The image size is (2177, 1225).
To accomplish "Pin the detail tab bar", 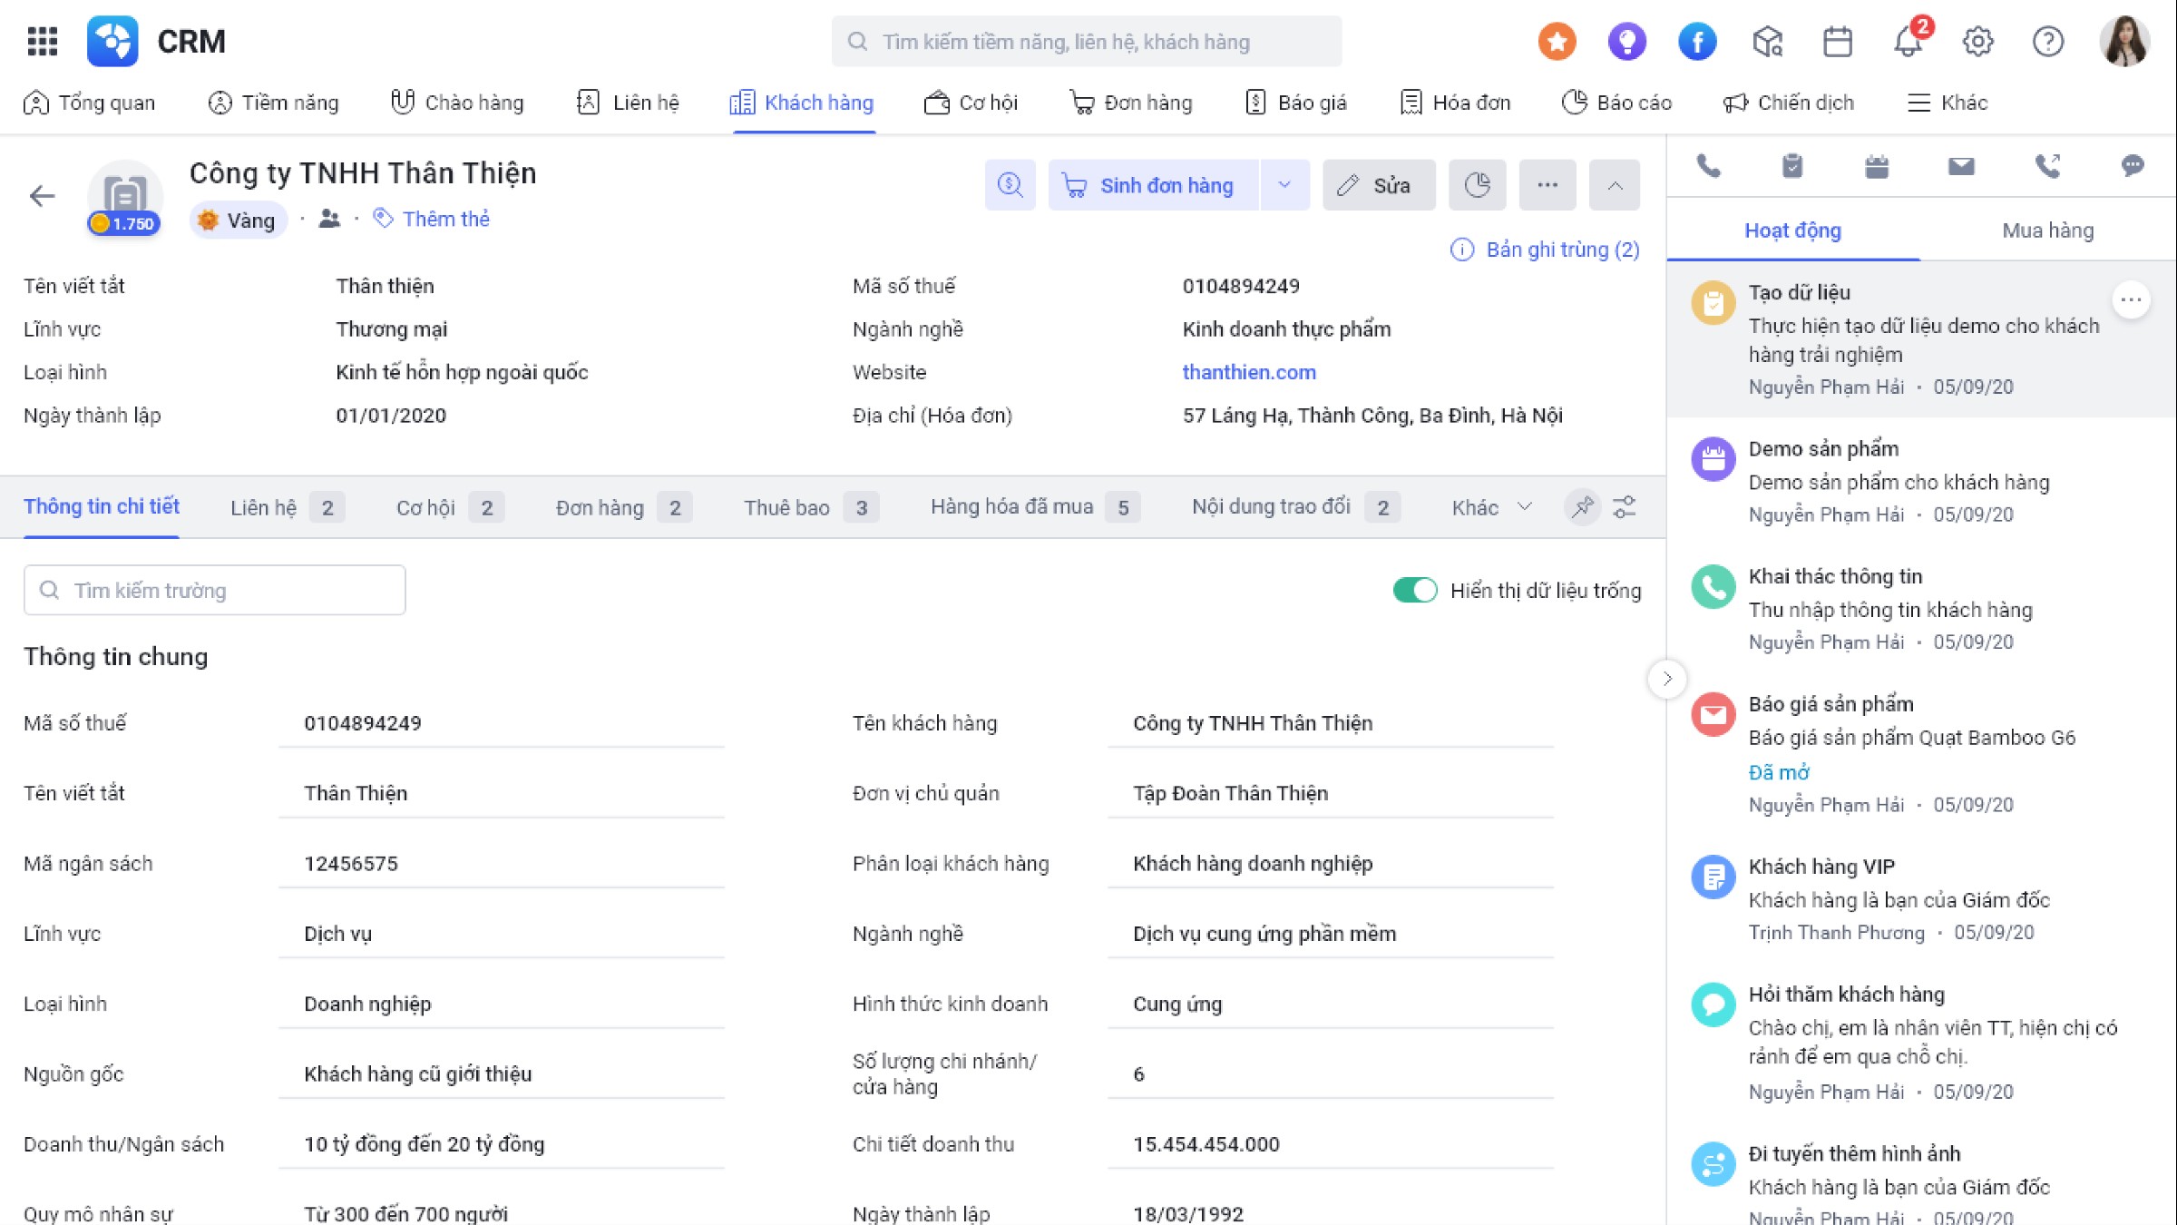I will (1582, 507).
